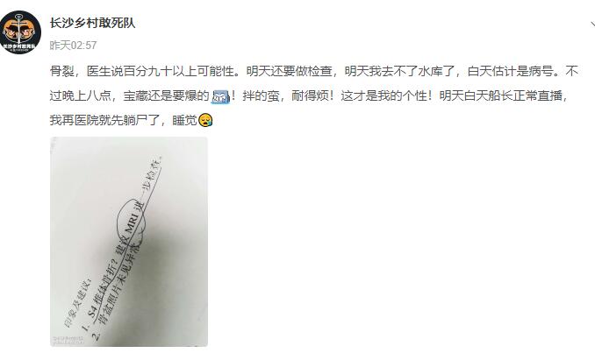The width and height of the screenshot is (595, 353).
Task: Click the sleepy emoji after 睡觉
Action: tap(205, 120)
